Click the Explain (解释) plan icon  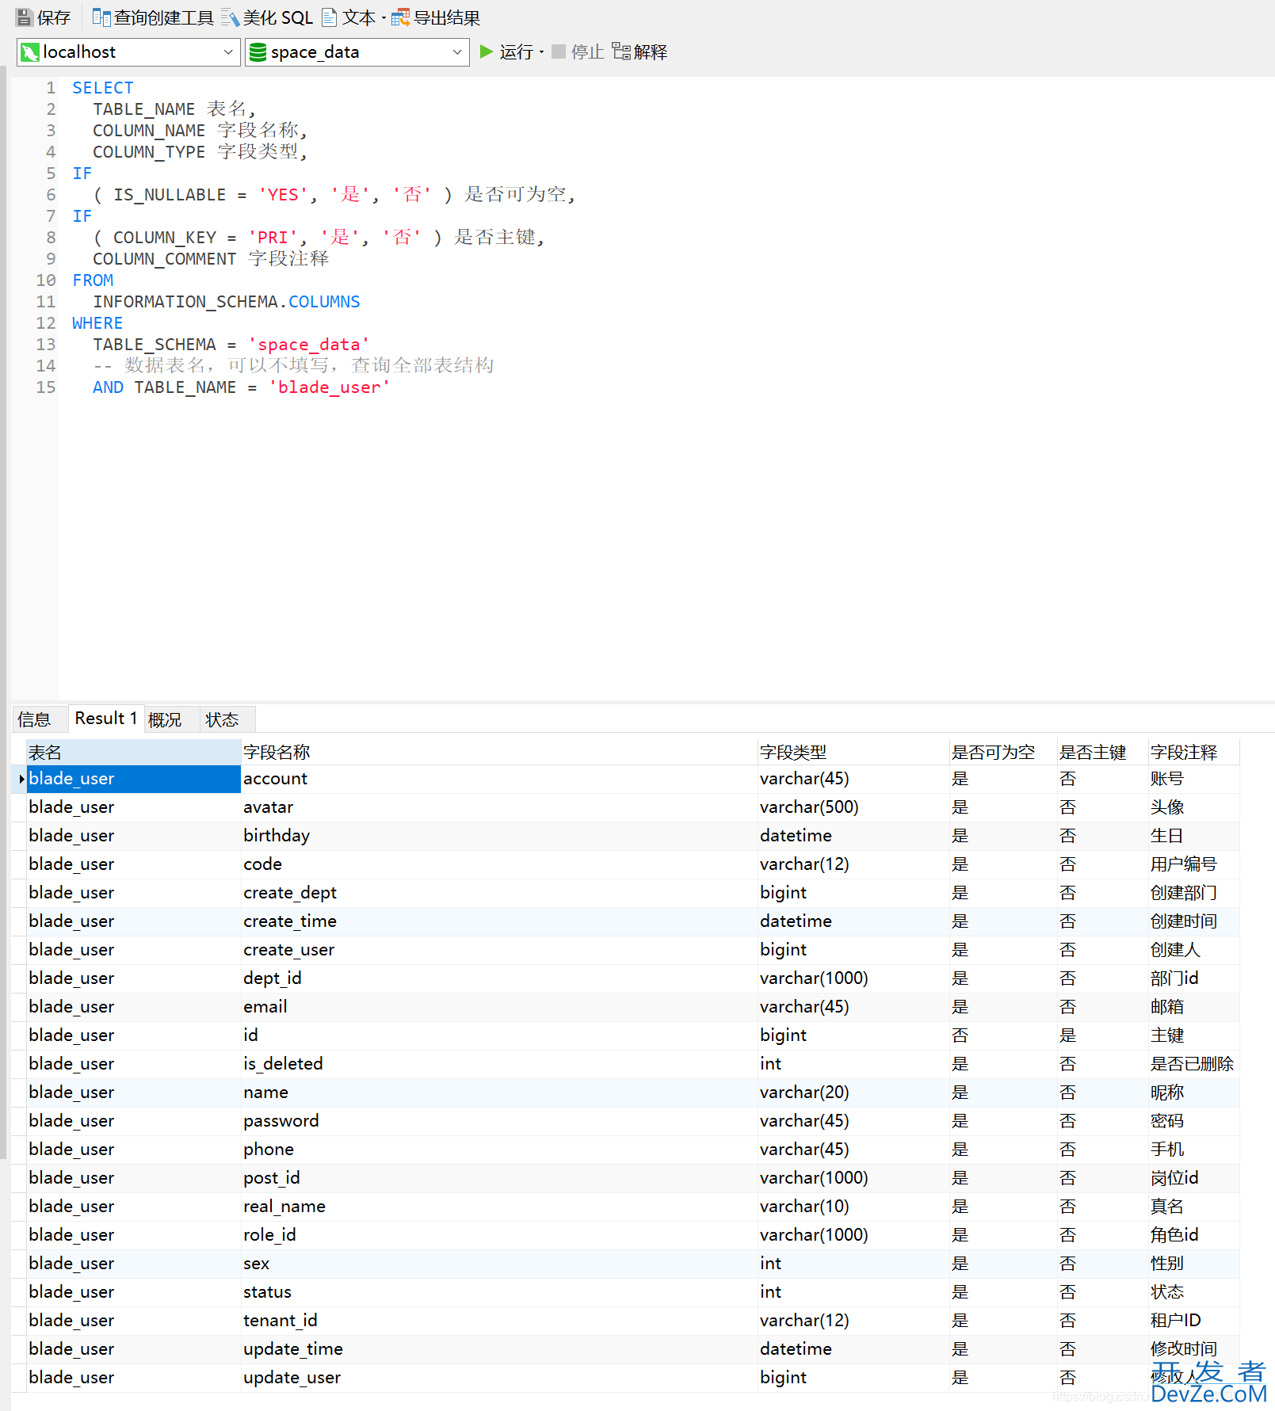click(x=621, y=51)
